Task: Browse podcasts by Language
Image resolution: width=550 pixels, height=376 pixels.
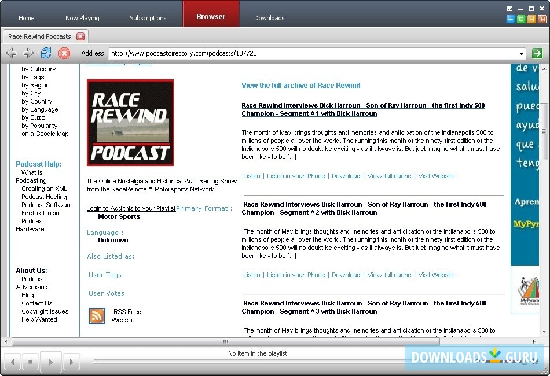Action: coord(39,109)
